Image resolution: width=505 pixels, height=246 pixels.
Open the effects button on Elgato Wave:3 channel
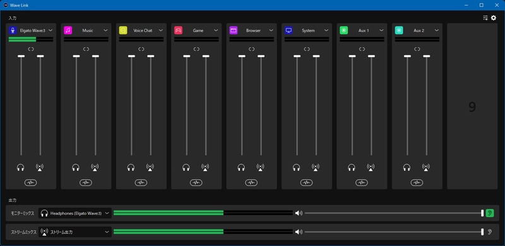pos(30,182)
